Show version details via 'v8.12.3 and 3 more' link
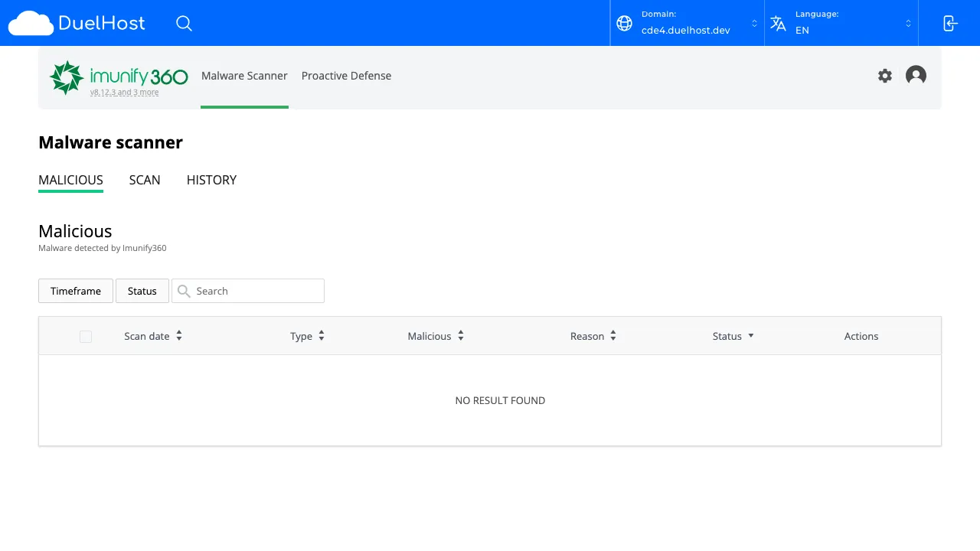This screenshot has height=551, width=980. (x=123, y=92)
